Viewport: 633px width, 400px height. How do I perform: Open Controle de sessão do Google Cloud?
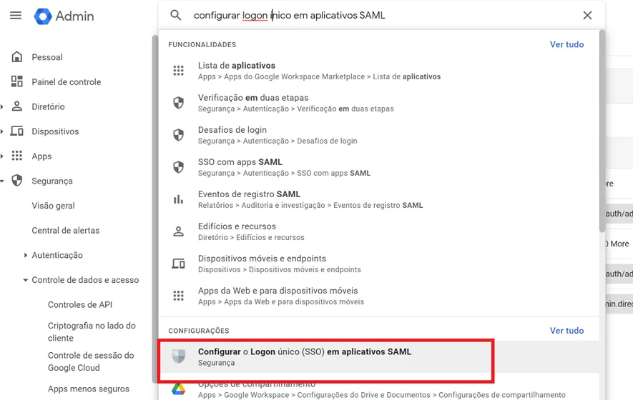[91, 361]
